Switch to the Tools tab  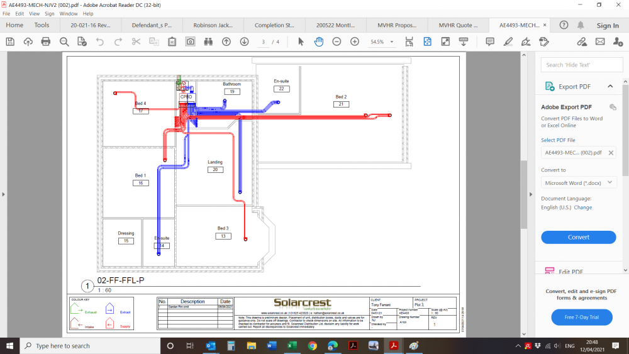pyautogui.click(x=42, y=25)
